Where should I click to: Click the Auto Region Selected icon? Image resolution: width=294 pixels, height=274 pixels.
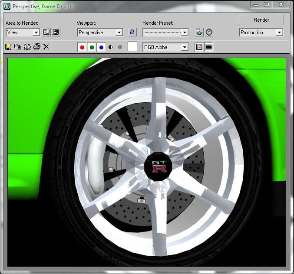point(56,32)
